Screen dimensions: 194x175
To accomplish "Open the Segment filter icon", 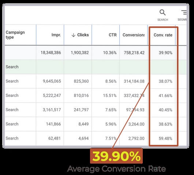I will click(x=184, y=12).
